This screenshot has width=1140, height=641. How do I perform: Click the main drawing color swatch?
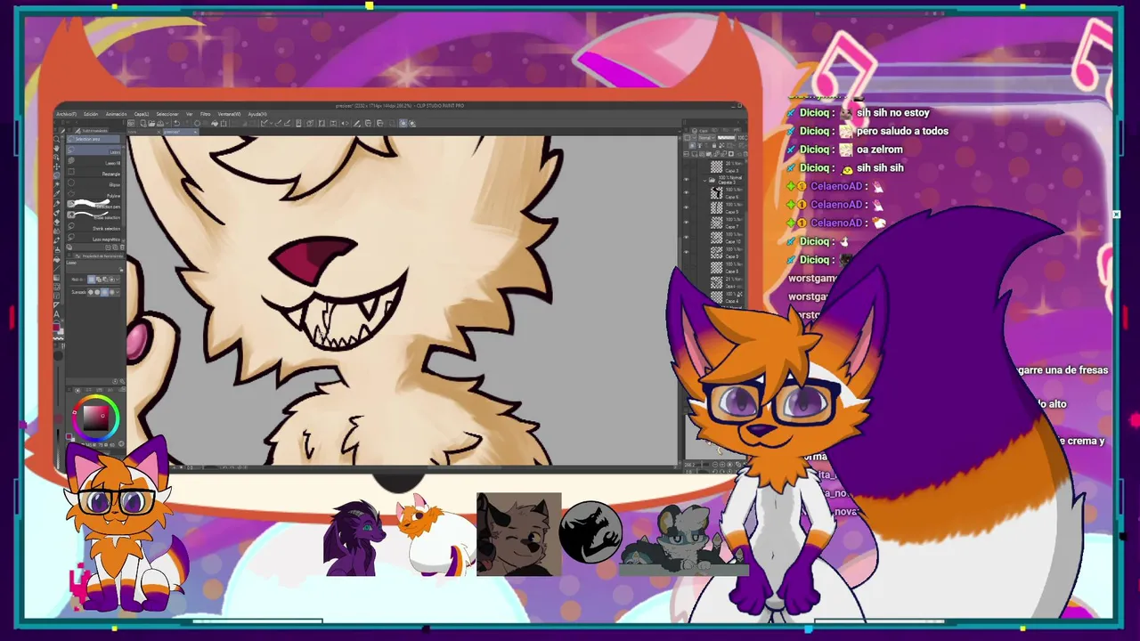tap(57, 327)
